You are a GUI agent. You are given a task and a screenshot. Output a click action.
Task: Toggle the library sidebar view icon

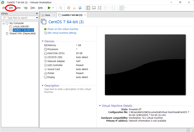[x=88, y=8]
